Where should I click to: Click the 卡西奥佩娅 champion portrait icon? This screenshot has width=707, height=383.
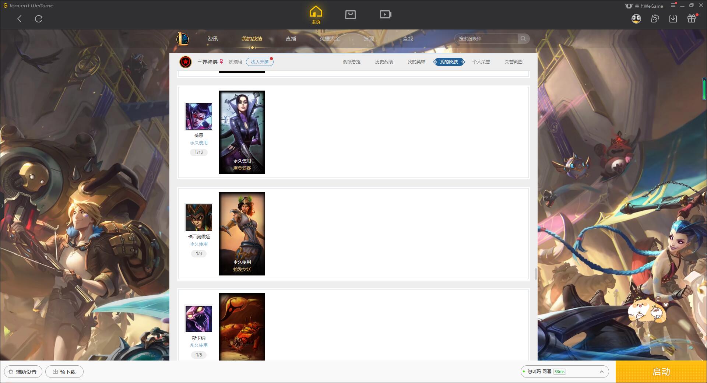coord(199,218)
